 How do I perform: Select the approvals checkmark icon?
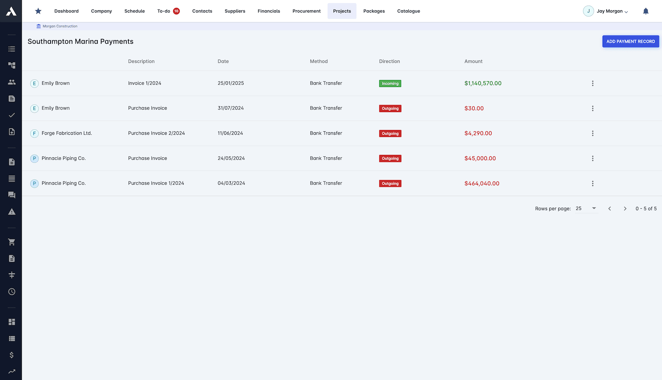coord(11,115)
